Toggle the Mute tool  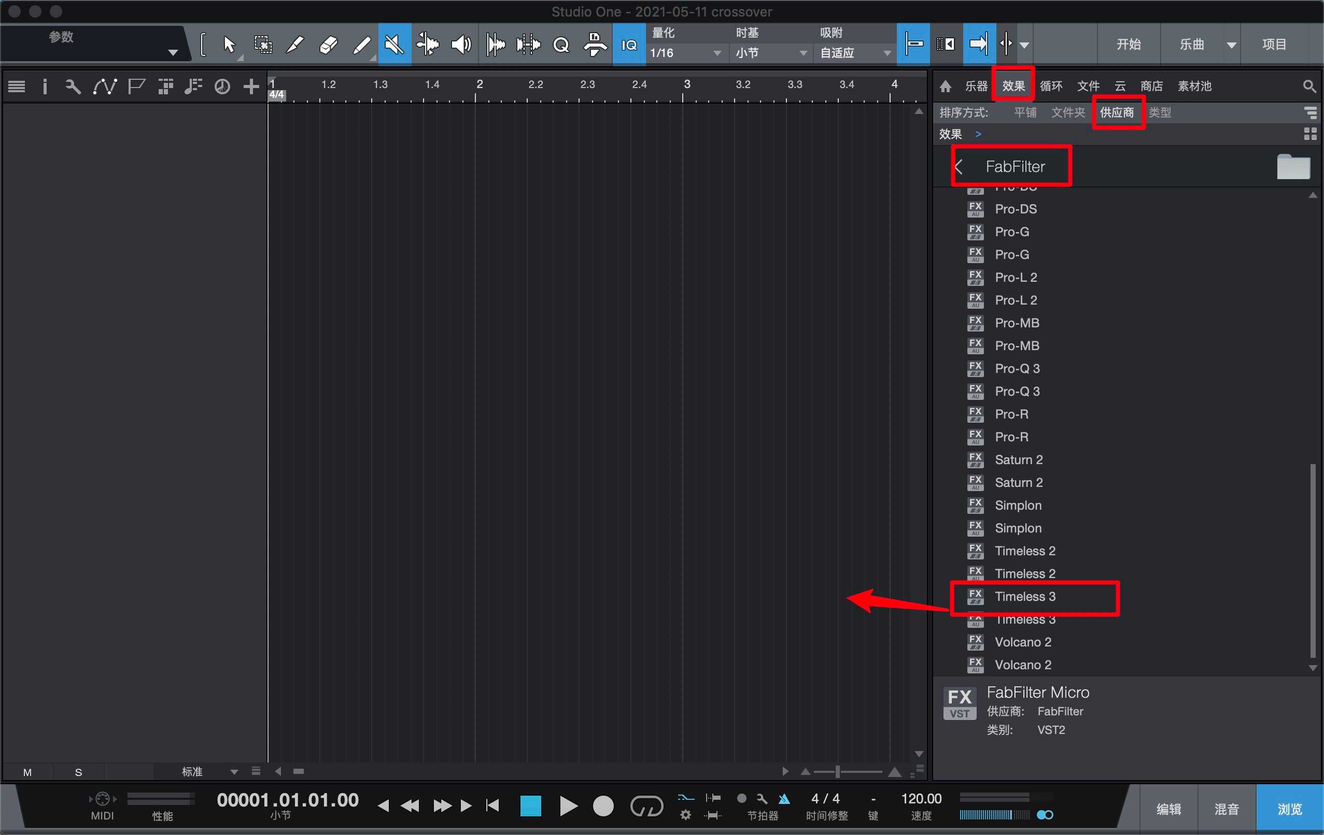(394, 44)
